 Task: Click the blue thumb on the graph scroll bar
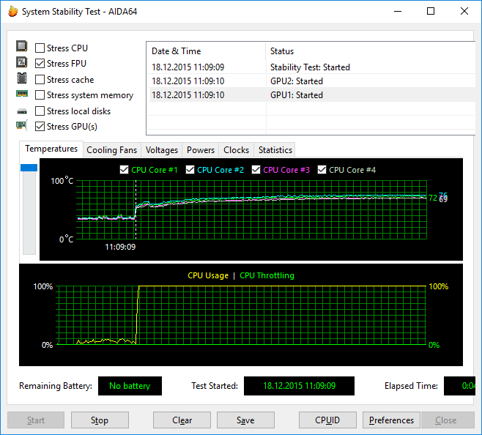pos(29,168)
